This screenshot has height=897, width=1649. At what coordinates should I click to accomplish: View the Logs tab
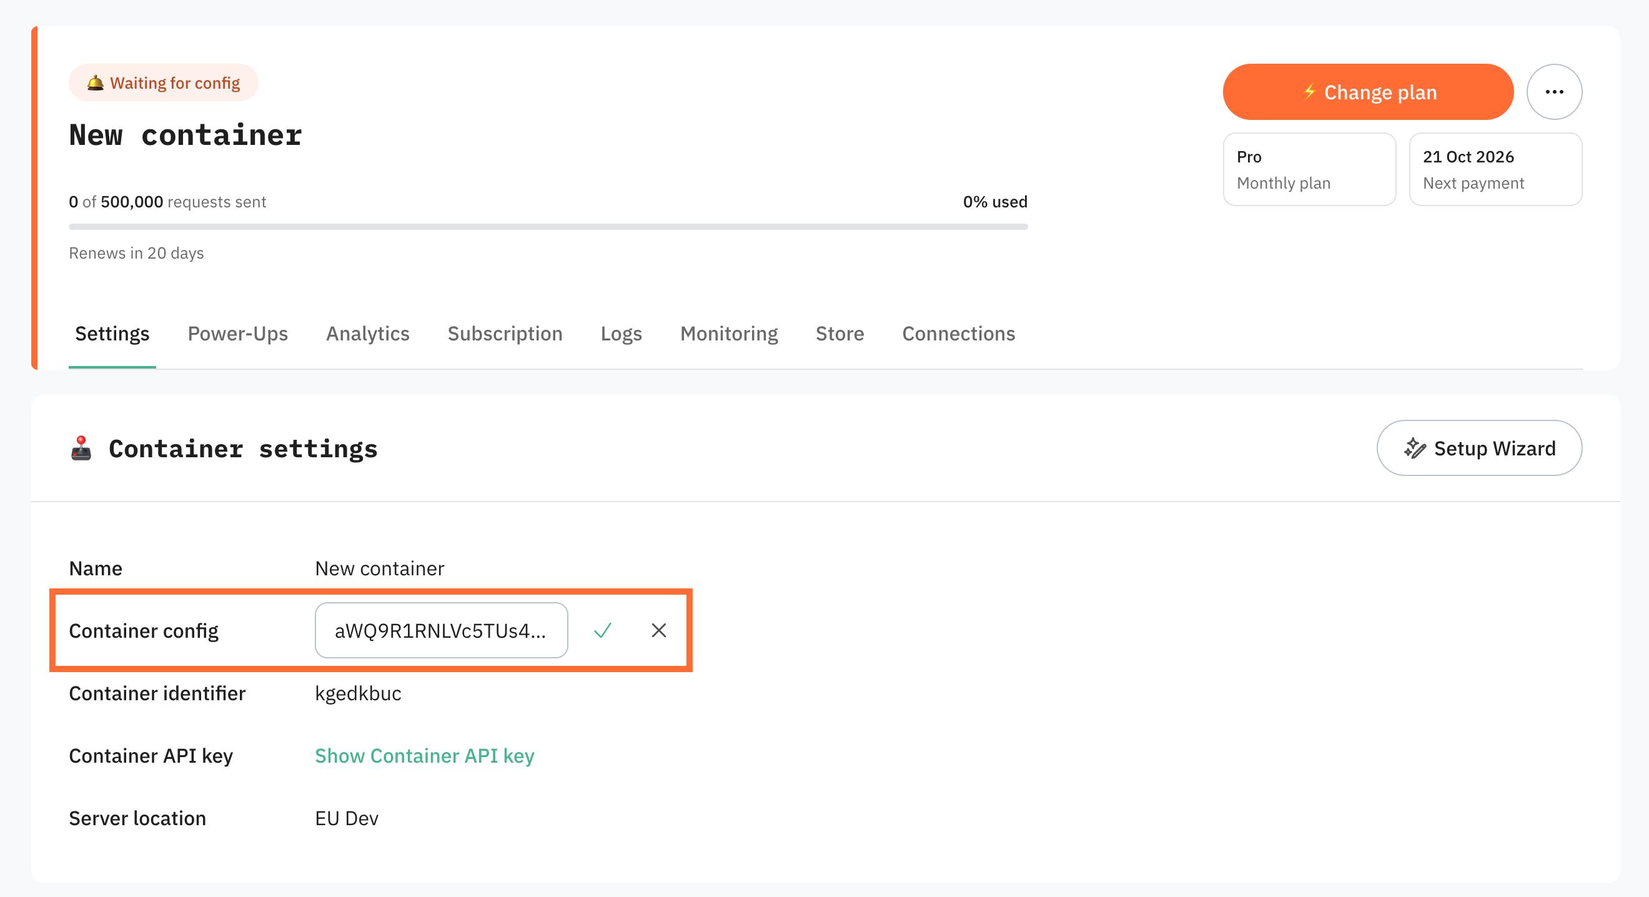(x=621, y=334)
